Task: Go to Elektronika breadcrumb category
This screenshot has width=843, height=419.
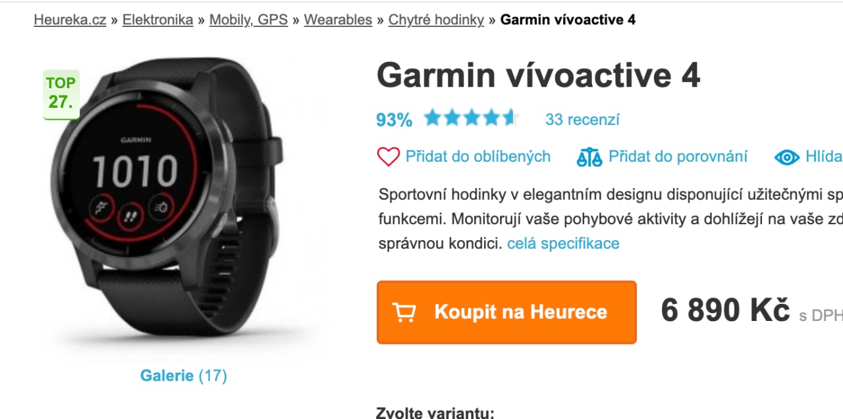Action: pos(158,20)
